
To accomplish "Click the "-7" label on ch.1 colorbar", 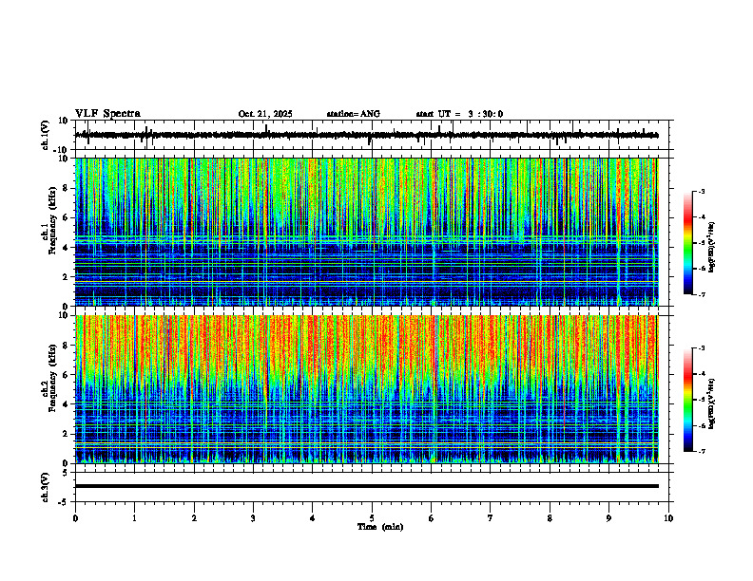I will click(701, 294).
